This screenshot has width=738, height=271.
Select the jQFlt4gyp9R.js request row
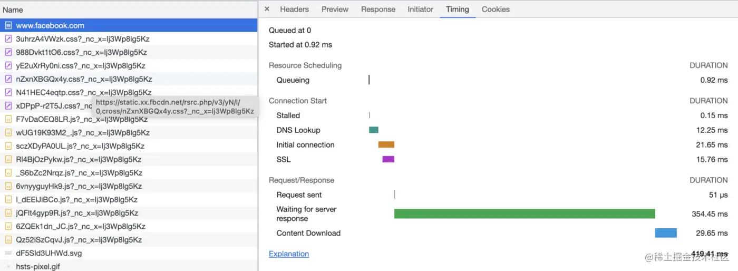point(77,213)
